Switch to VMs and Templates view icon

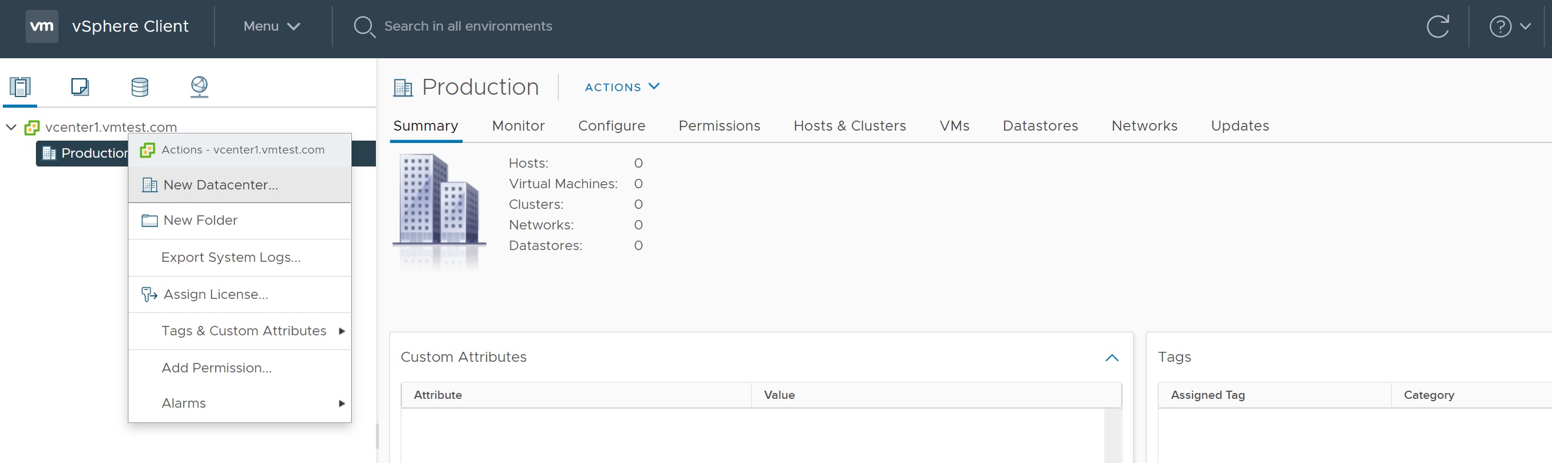click(80, 87)
